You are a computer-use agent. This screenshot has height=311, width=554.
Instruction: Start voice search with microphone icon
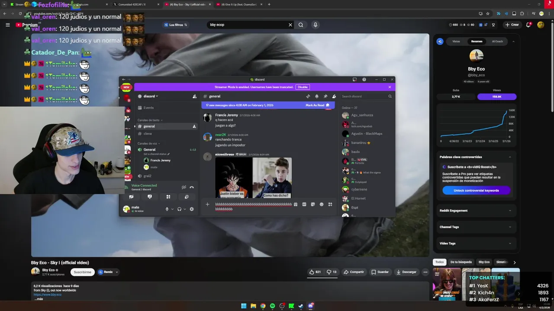316,25
